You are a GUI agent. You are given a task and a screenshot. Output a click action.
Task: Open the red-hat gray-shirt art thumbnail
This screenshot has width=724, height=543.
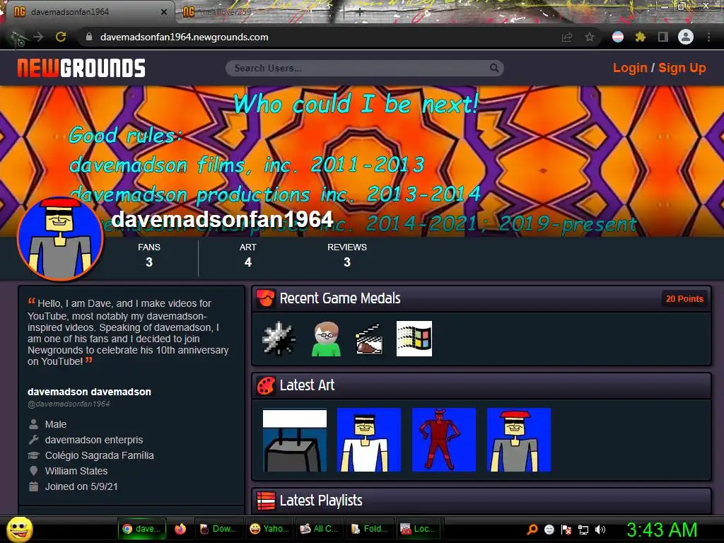[x=519, y=440]
